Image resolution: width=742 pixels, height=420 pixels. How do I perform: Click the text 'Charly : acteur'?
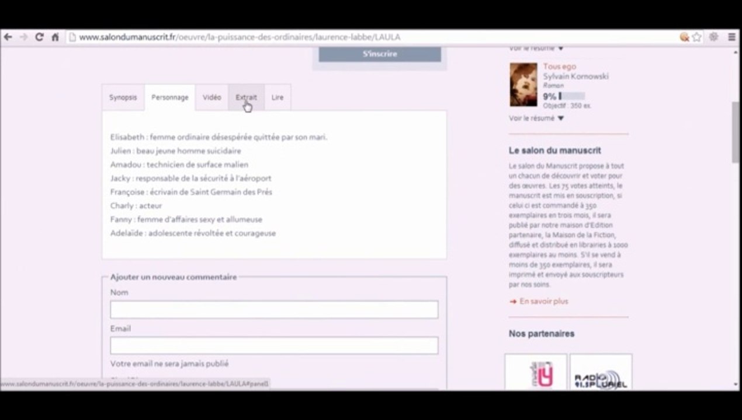[136, 206]
